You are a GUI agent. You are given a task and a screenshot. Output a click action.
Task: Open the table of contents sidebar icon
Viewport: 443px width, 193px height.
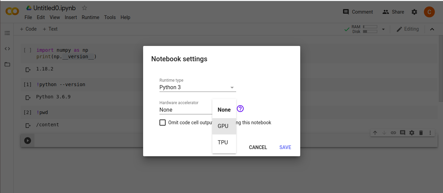click(x=7, y=33)
